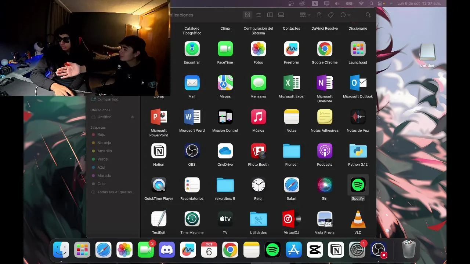This screenshot has height=264, width=470.
Task: Open Microsoft Outlook
Action: [358, 83]
